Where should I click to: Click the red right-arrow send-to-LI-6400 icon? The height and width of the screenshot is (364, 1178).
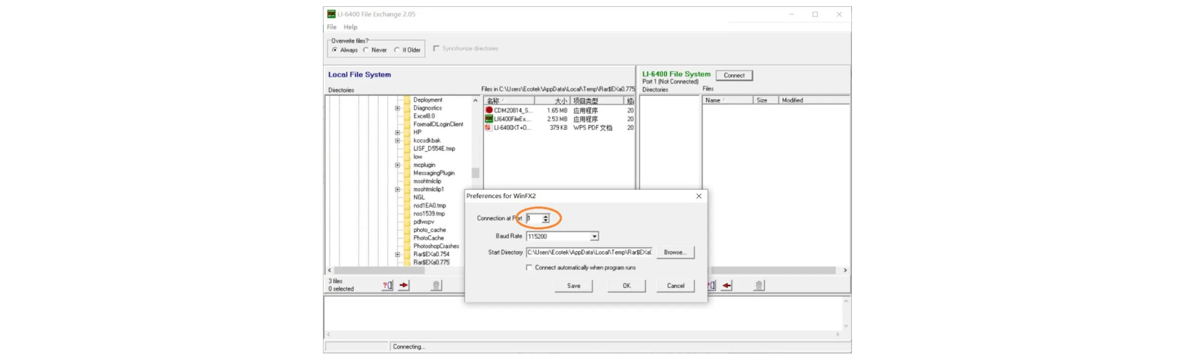click(404, 285)
